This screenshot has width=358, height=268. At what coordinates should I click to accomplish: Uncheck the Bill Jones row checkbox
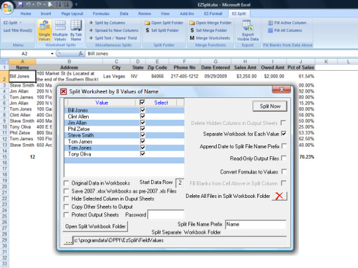pos(143,110)
